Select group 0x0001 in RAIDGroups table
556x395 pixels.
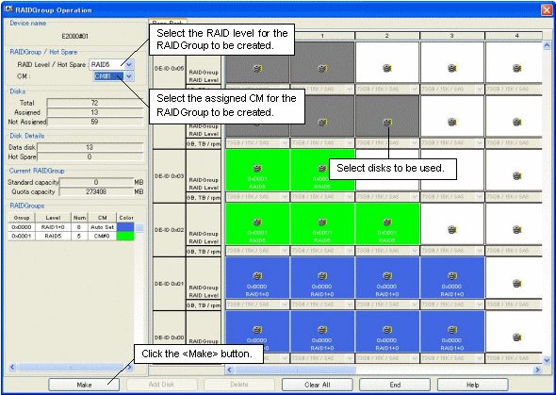click(71, 236)
